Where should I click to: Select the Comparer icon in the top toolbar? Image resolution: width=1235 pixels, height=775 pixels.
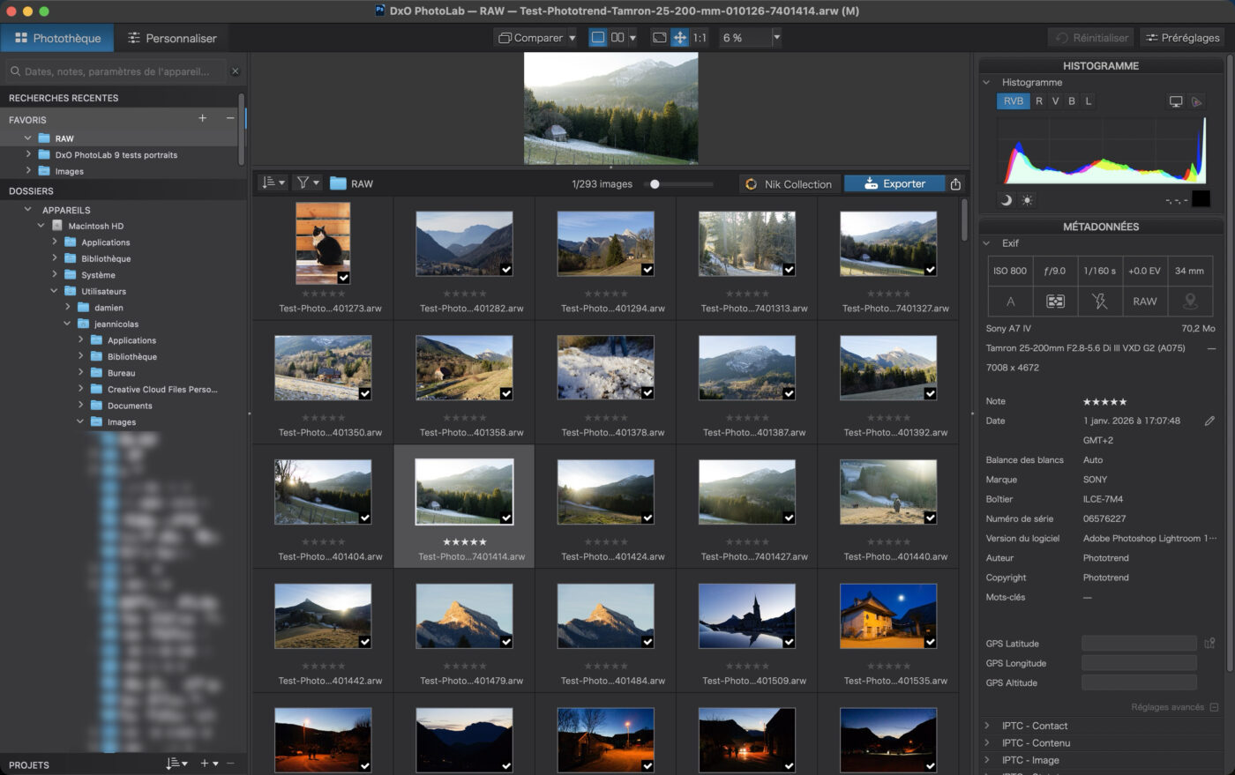point(505,37)
